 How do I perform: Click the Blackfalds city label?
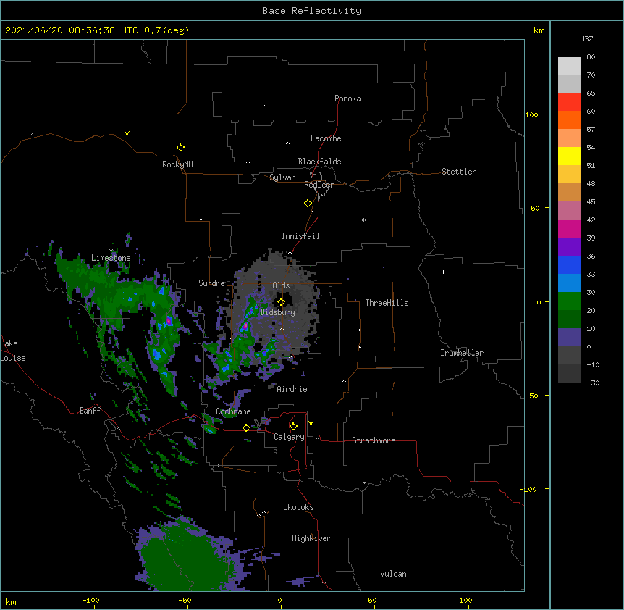[x=319, y=162]
